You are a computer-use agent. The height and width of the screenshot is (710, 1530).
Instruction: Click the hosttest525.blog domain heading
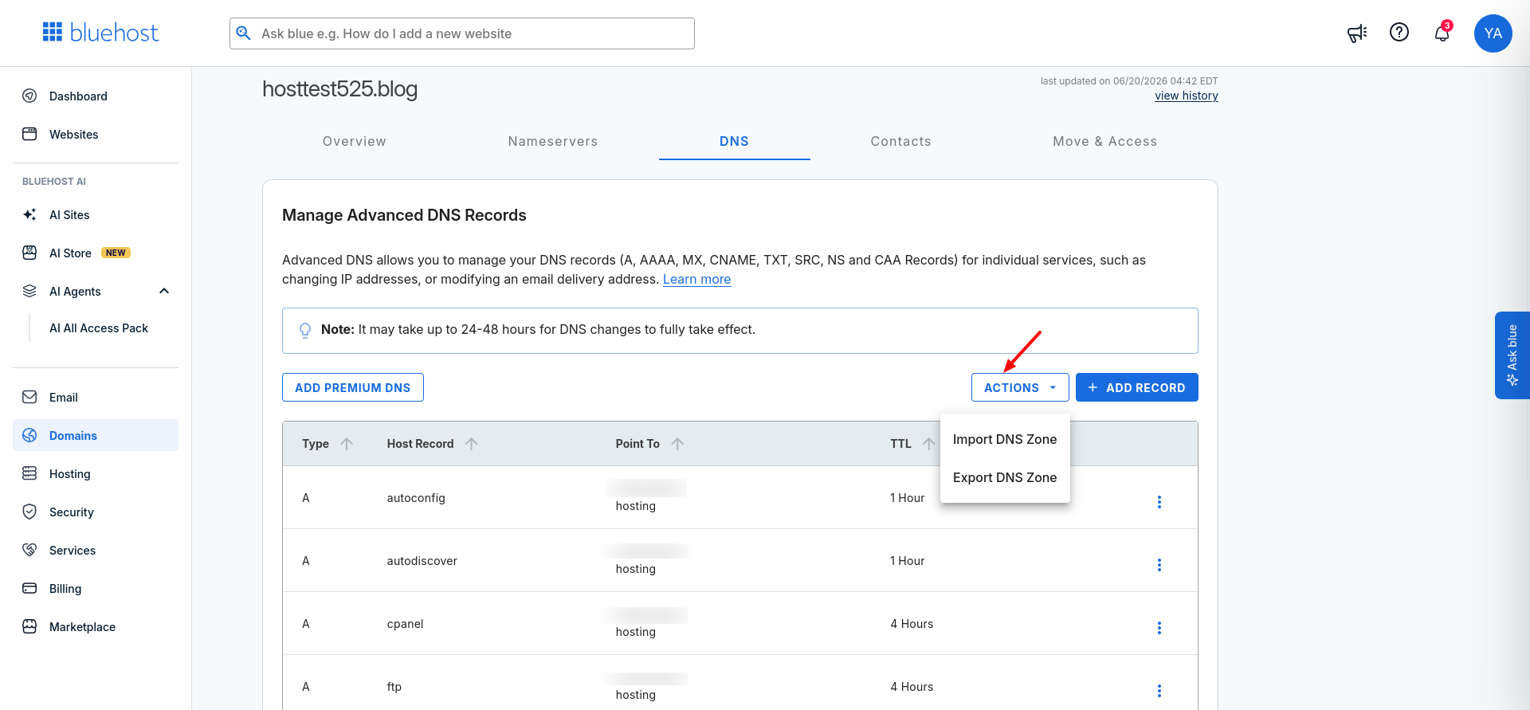pyautogui.click(x=340, y=88)
